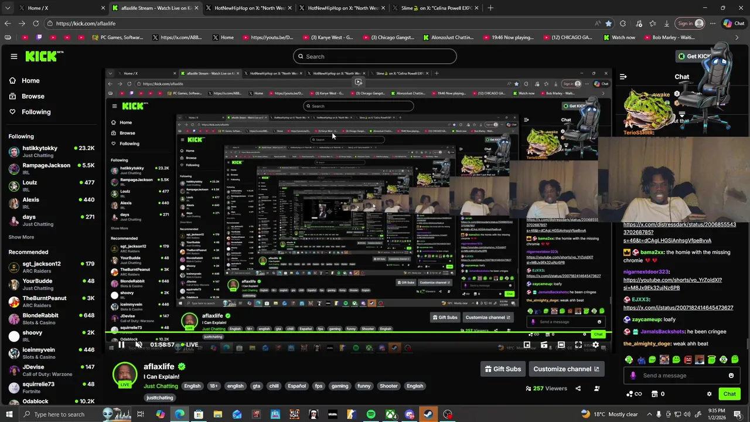Viewport: 750px width, 422px height.
Task: Open the PC Games, Softwar... bookmark
Action: 118,38
